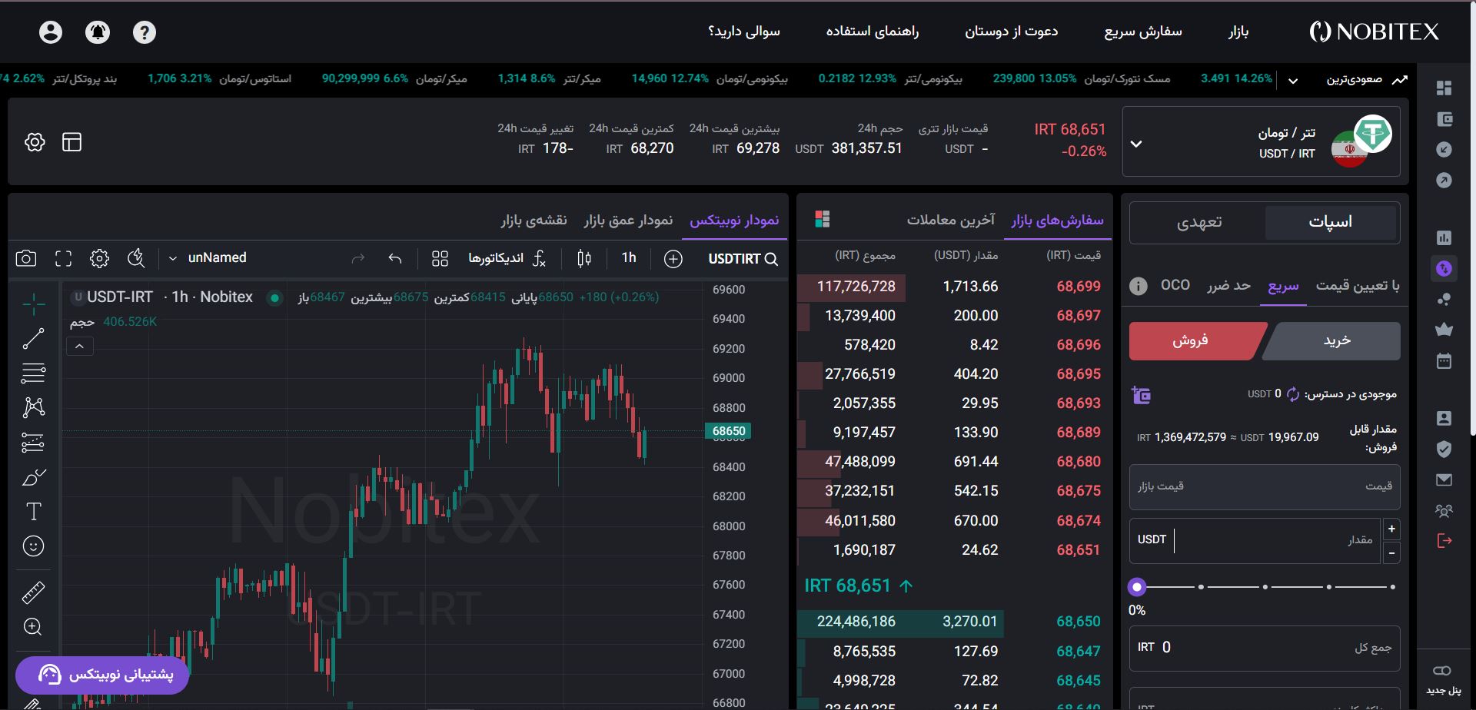The height and width of the screenshot is (710, 1476).
Task: Open candlestick chart type selector
Action: [584, 258]
